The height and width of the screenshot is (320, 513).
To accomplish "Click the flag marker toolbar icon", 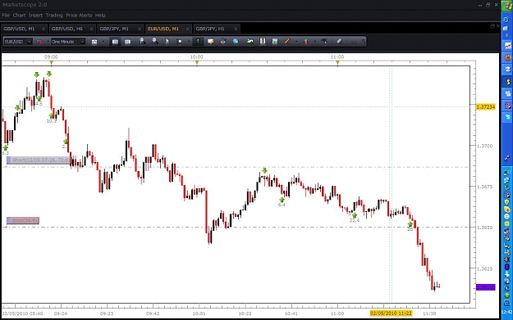I will tap(179, 42).
